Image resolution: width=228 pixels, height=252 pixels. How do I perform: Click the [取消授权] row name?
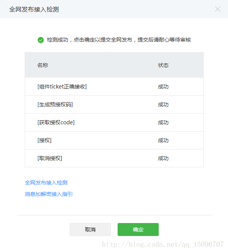click(50, 158)
